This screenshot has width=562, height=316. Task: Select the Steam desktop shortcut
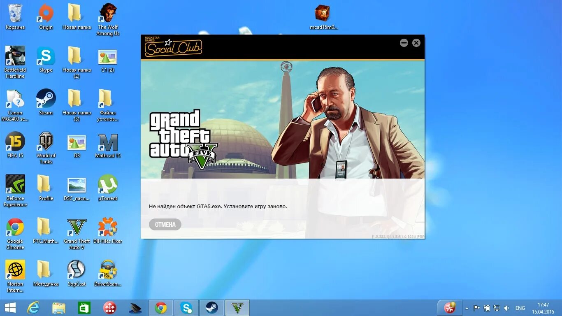(46, 102)
